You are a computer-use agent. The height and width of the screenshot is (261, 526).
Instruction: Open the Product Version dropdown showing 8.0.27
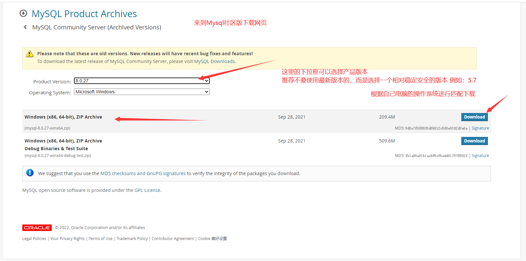click(x=142, y=81)
